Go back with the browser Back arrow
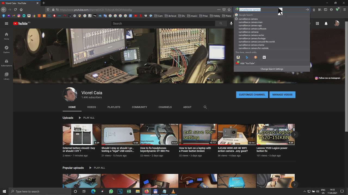The height and width of the screenshot is (195, 348). (x=4, y=9)
